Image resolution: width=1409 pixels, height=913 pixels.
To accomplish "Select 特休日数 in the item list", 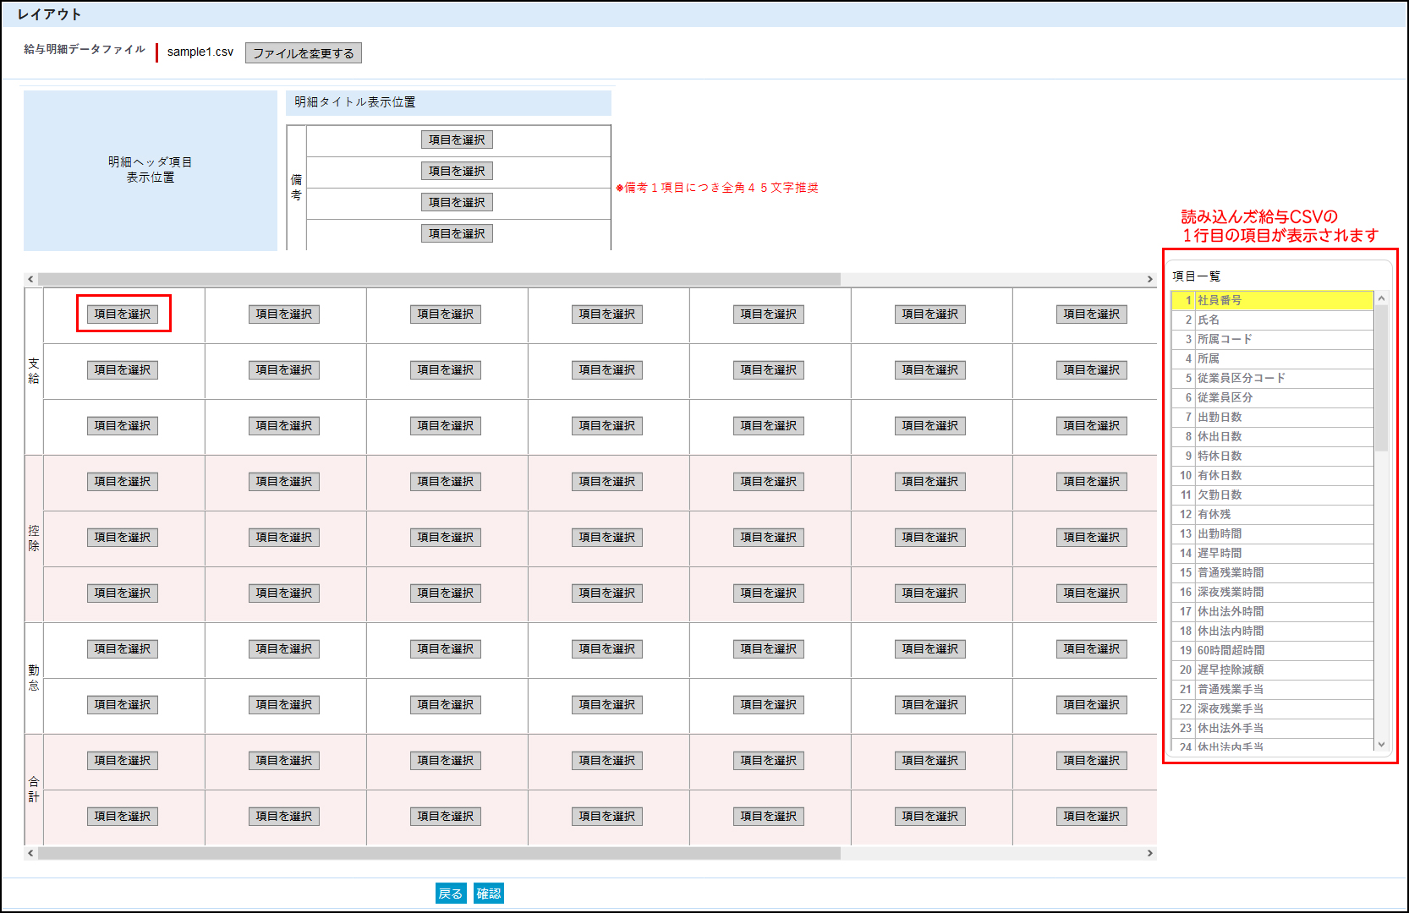I will [1272, 456].
